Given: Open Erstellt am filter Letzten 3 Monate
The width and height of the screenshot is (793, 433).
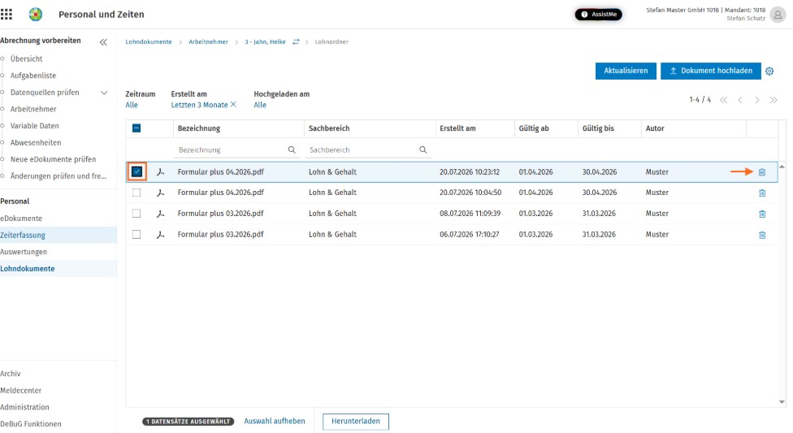Looking at the screenshot, I should click(199, 105).
